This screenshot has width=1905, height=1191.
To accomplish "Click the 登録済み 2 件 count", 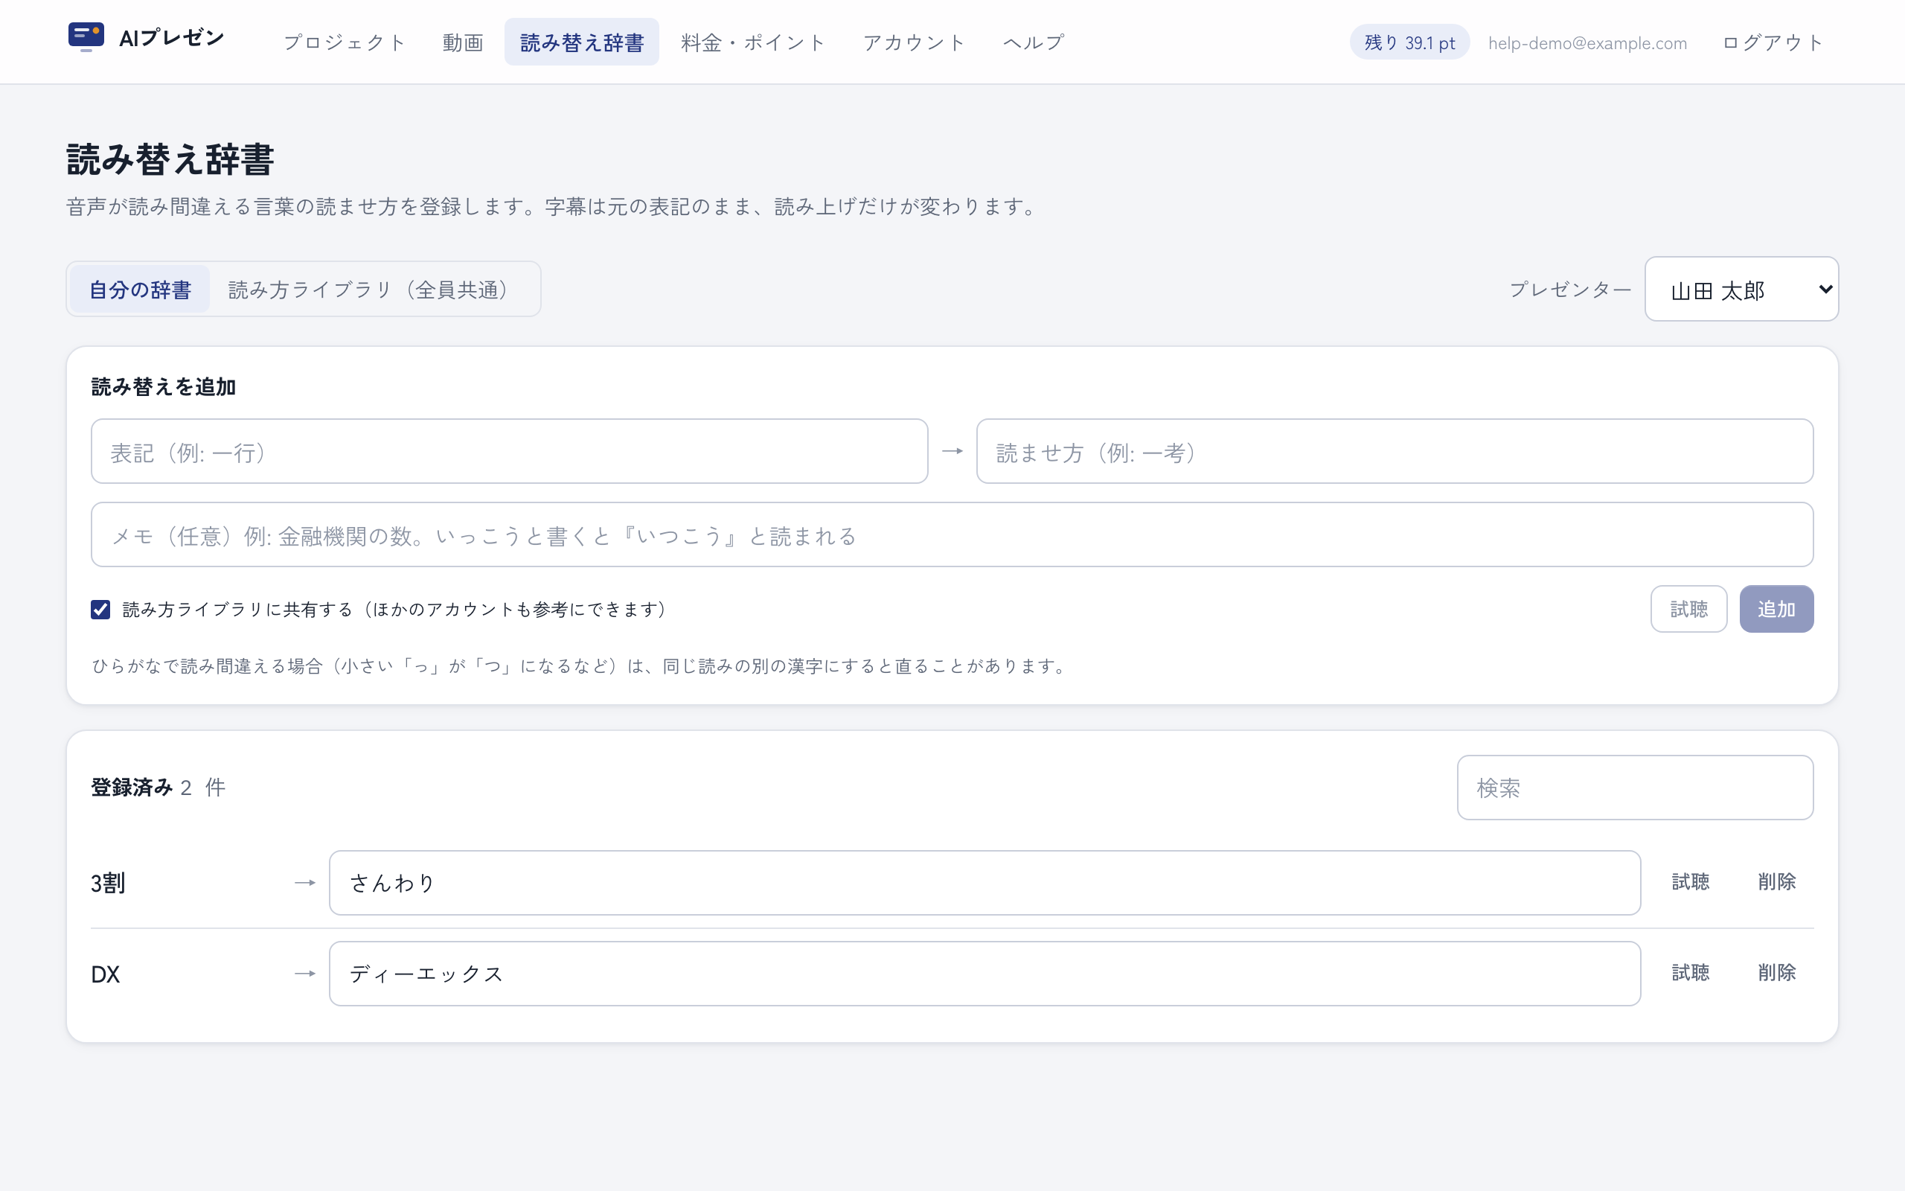I will pyautogui.click(x=159, y=788).
